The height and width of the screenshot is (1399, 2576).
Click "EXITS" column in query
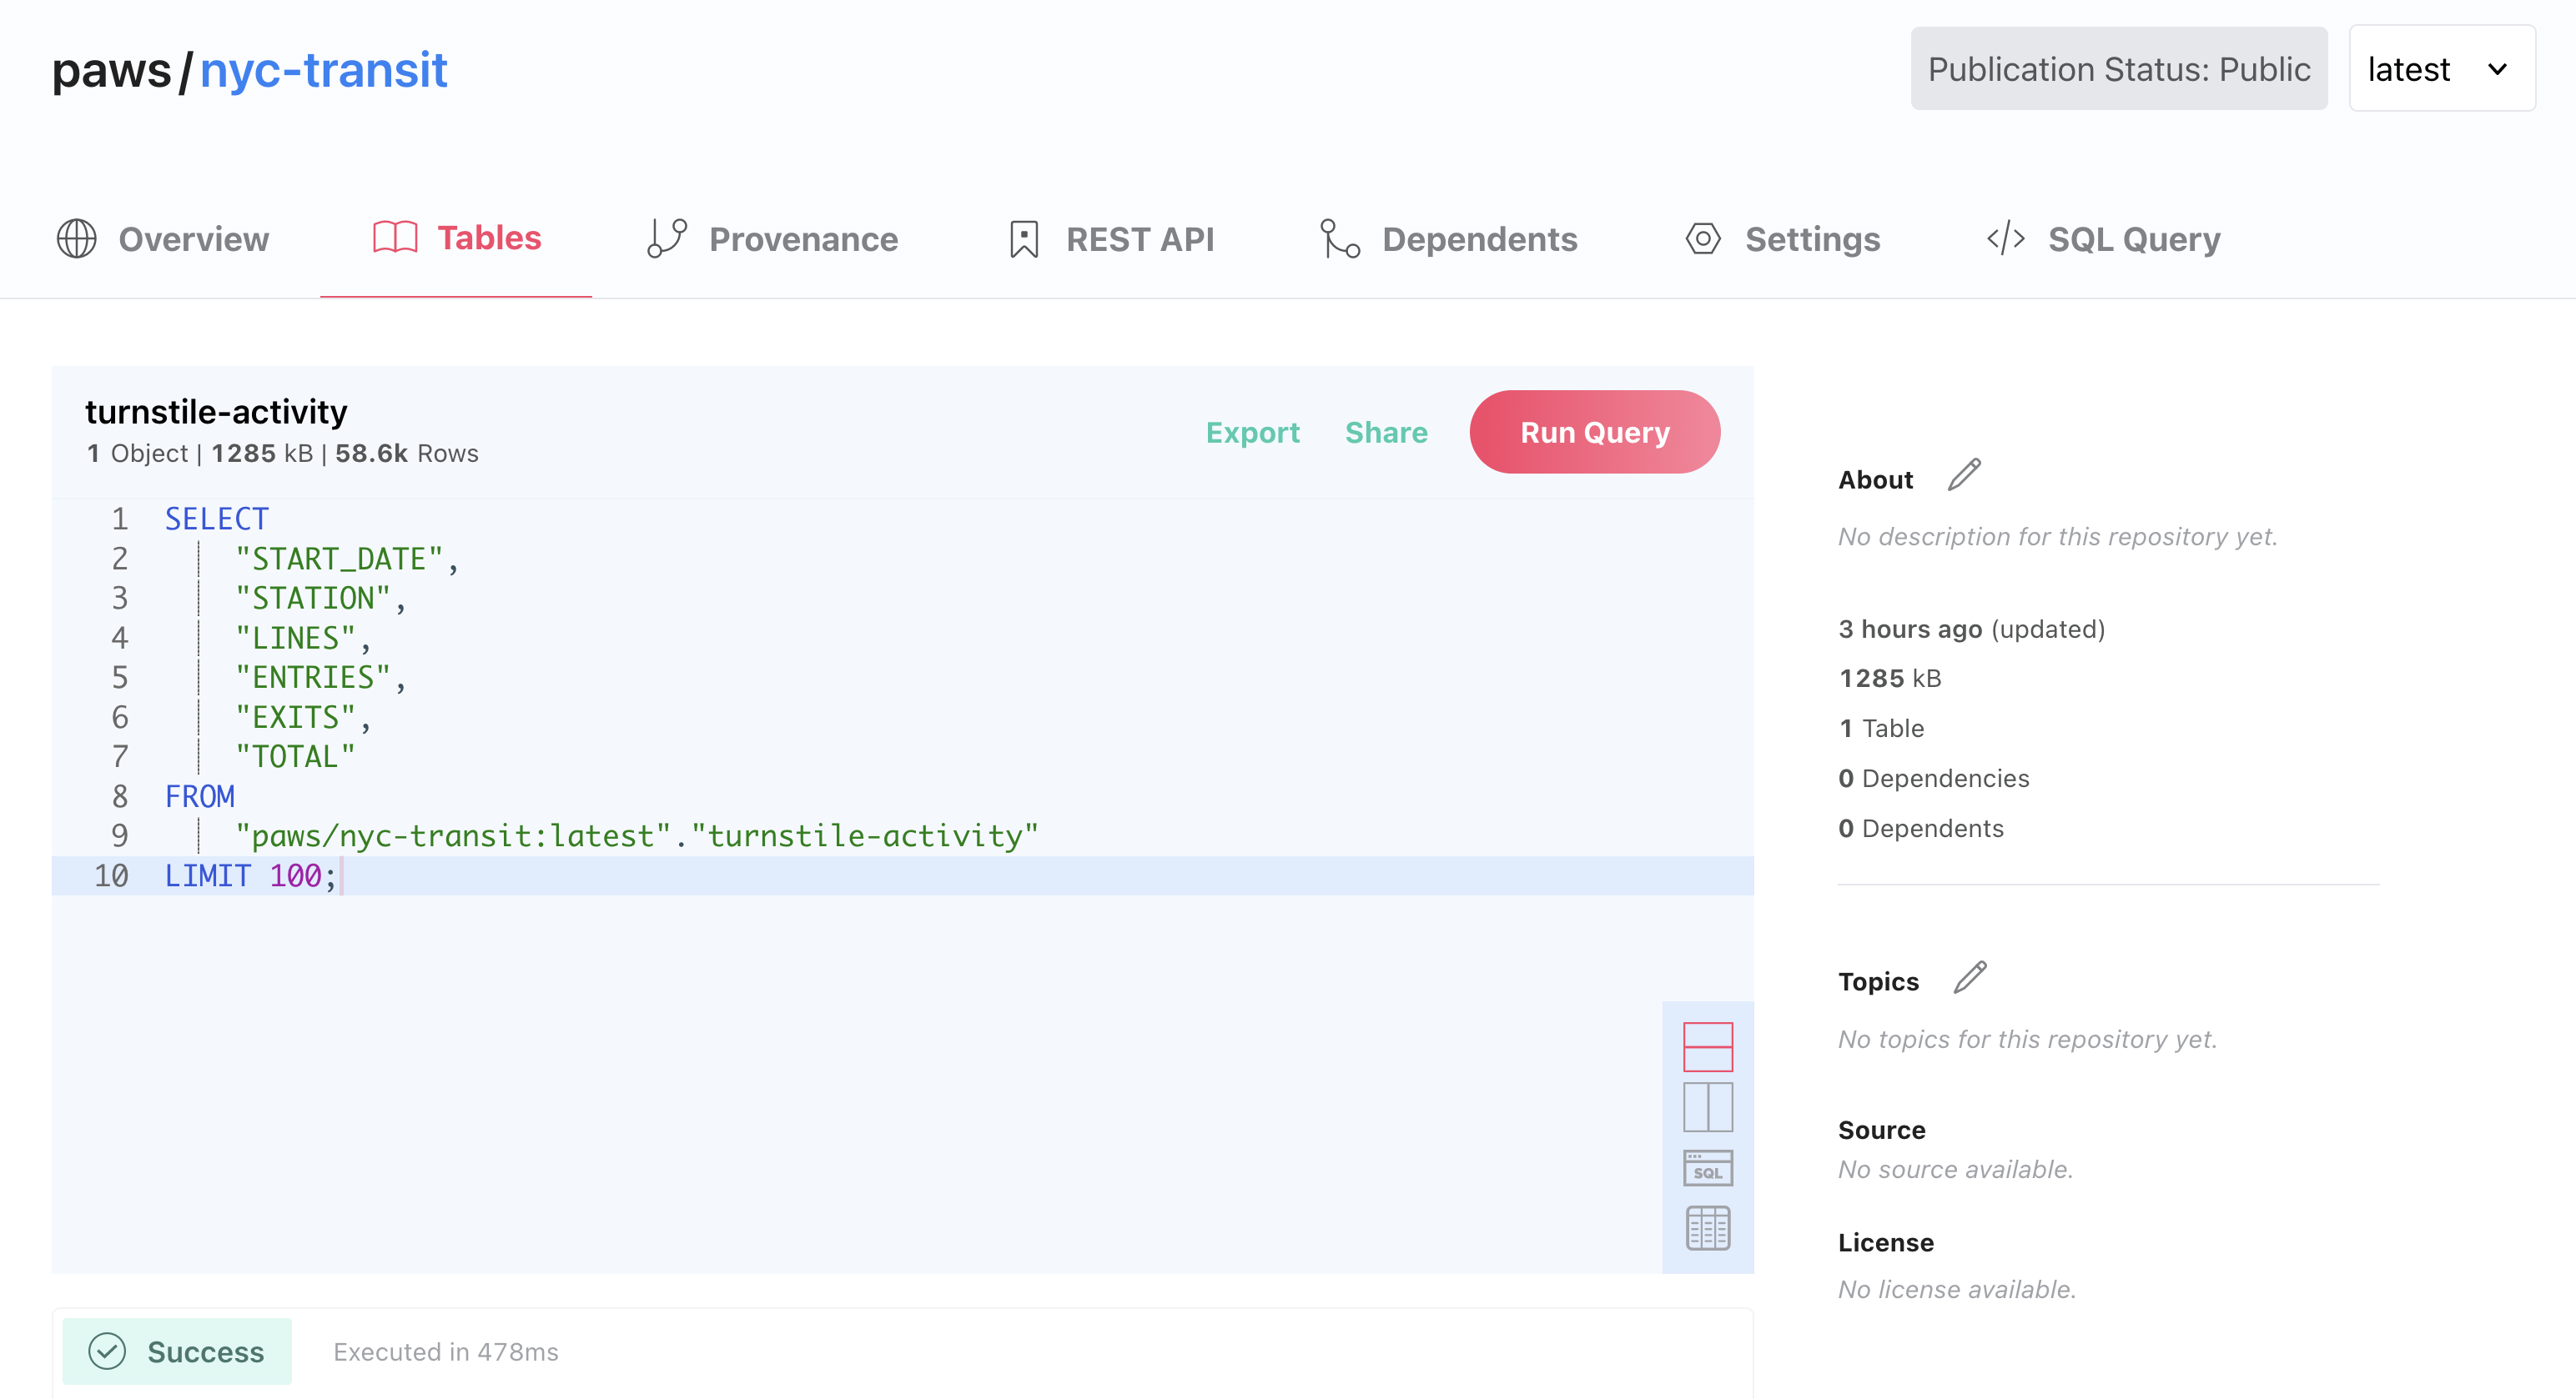click(295, 716)
